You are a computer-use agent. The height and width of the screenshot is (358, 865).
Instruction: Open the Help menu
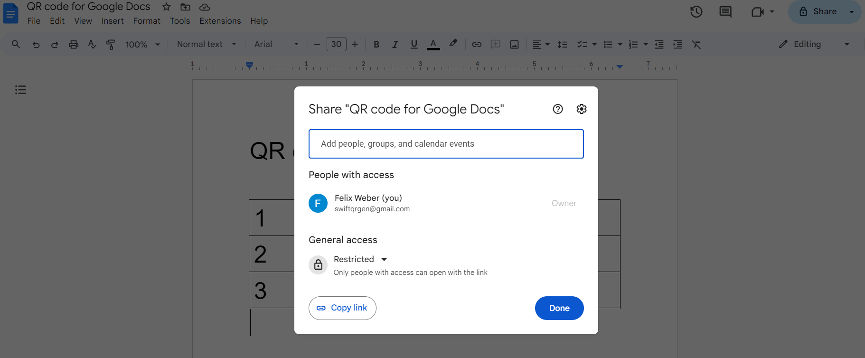259,21
